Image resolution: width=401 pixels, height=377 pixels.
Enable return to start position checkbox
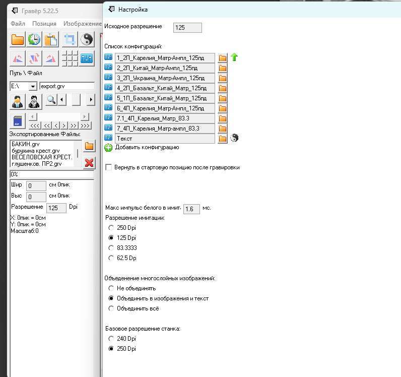coord(108,167)
